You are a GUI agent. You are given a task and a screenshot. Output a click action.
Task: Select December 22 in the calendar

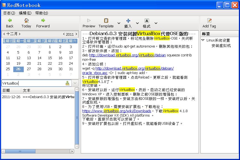pos(50,64)
